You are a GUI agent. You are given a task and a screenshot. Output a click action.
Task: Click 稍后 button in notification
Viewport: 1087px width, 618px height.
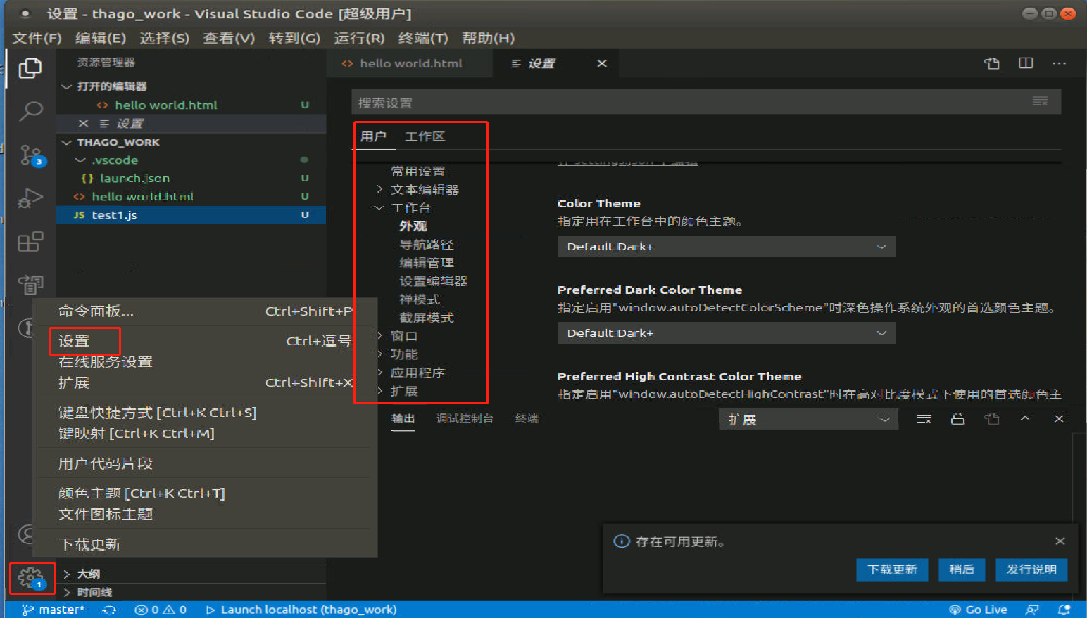point(962,569)
